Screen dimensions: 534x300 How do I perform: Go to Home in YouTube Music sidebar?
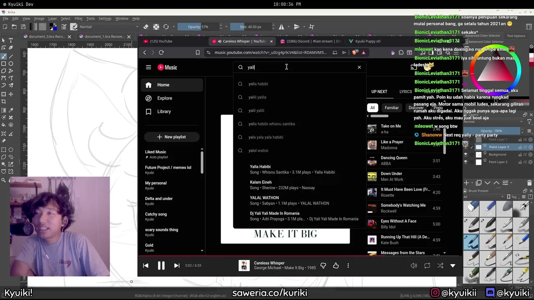tap(172, 85)
